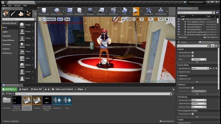Select the Landscape mode icon

(x=21, y=14)
